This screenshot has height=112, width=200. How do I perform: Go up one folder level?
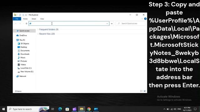pos(26,24)
